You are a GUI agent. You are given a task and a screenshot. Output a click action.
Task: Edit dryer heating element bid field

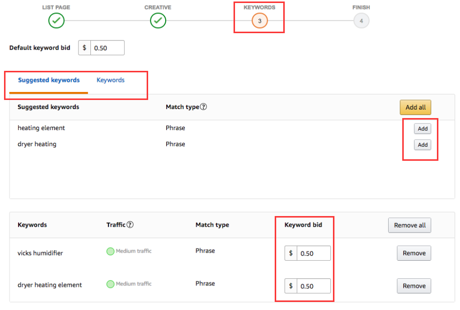[313, 286]
